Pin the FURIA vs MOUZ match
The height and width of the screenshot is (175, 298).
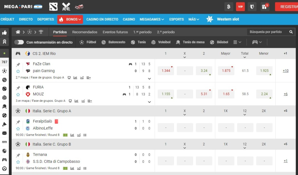point(18,88)
